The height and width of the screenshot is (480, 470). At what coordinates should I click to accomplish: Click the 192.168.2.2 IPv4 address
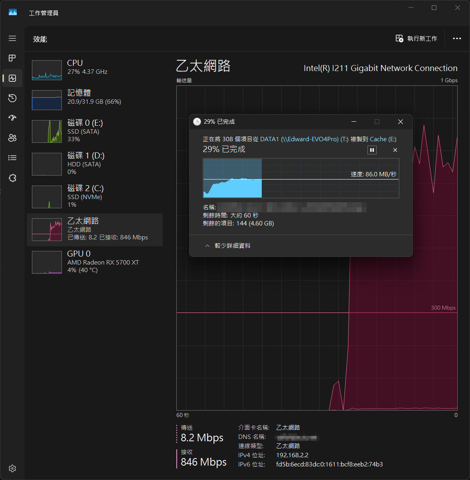point(292,455)
